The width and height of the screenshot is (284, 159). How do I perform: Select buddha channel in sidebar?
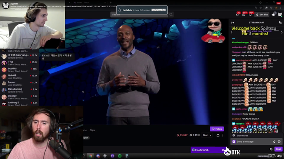coord(20,70)
